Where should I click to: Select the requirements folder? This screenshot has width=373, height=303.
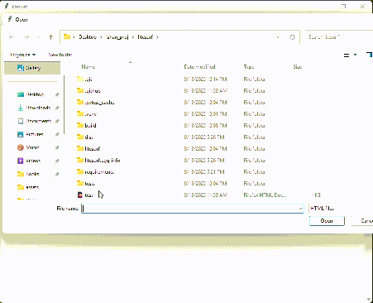95,171
